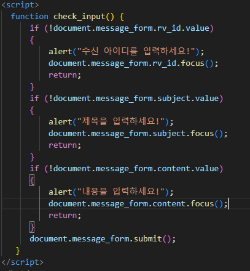Screen dimensions: 250x271
Task: Click the rv_id.focus() statement
Action: [x=133, y=63]
